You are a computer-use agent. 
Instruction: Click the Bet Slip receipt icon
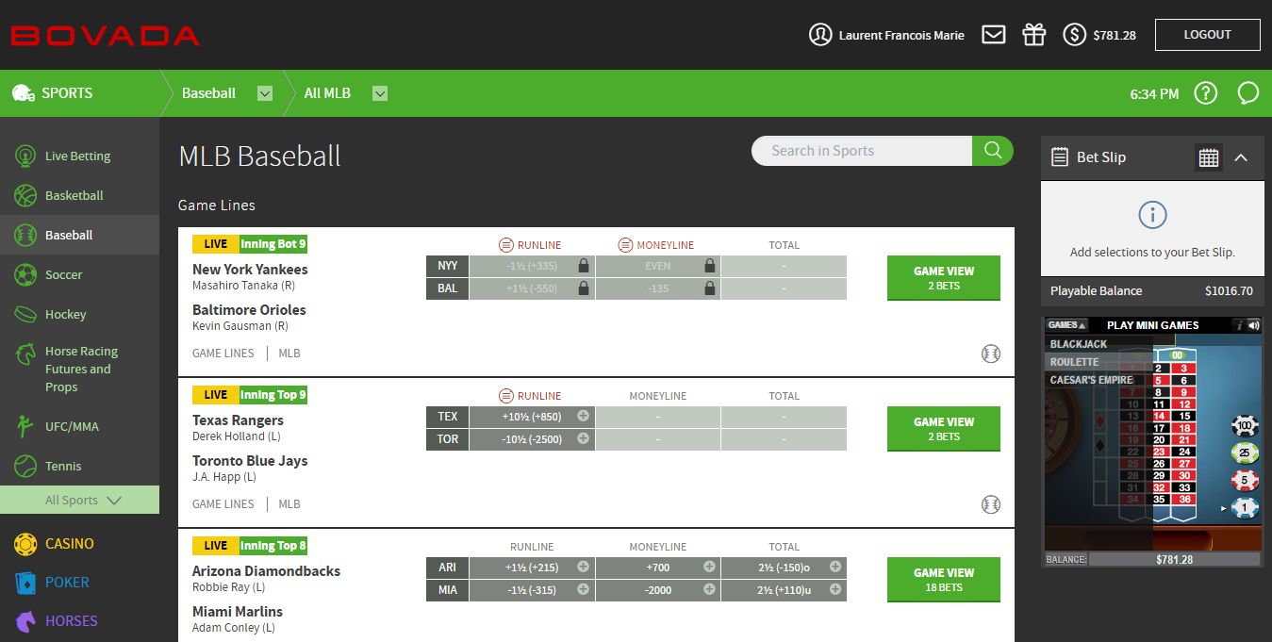point(1060,157)
